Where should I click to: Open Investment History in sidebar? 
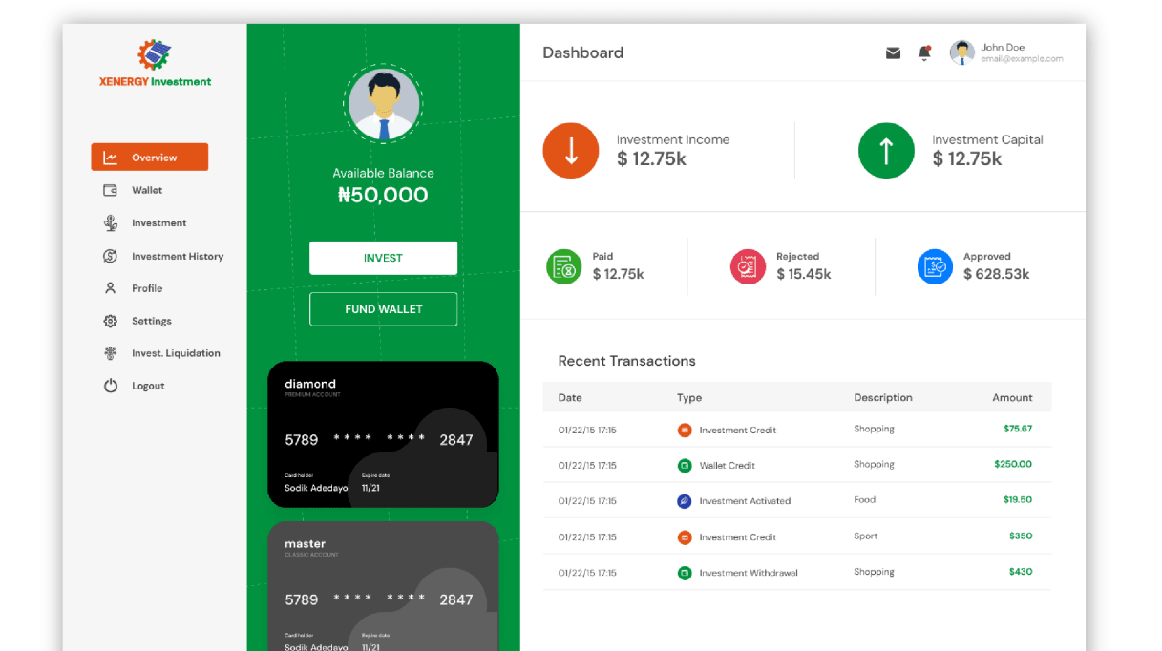coord(178,256)
